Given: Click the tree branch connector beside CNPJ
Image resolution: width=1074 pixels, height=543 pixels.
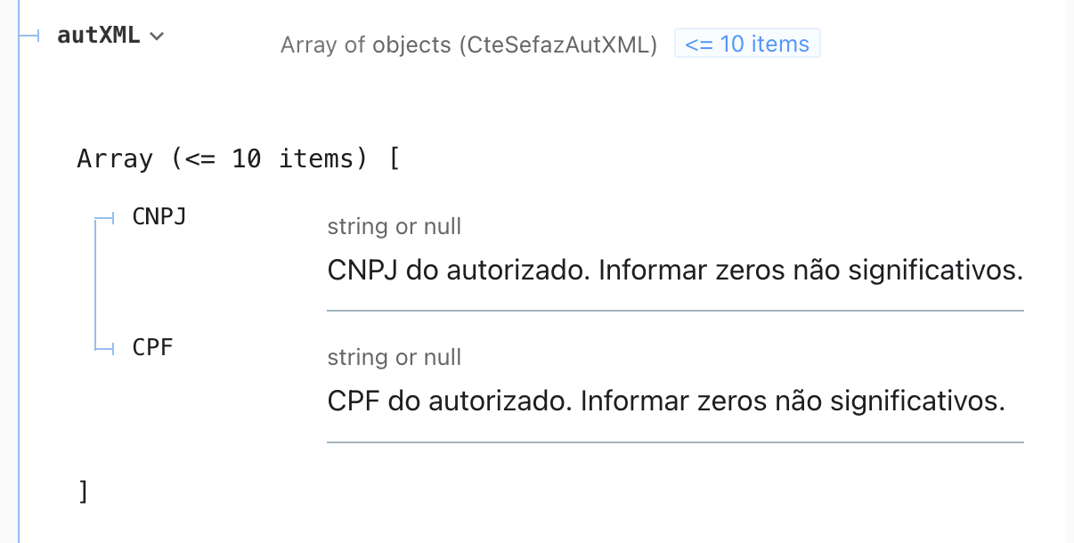Looking at the screenshot, I should pos(106,217).
